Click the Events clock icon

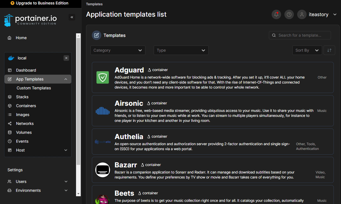click(x=10, y=141)
